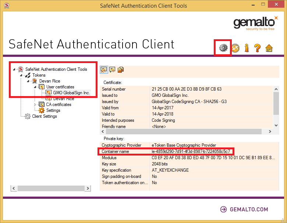The image size is (287, 223).
Task: Click the Container name value
Action: [x=191, y=151]
